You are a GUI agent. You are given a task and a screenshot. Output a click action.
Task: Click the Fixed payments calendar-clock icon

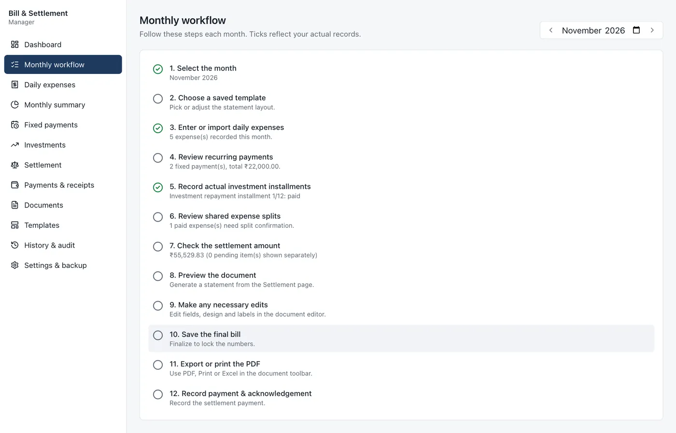point(15,125)
